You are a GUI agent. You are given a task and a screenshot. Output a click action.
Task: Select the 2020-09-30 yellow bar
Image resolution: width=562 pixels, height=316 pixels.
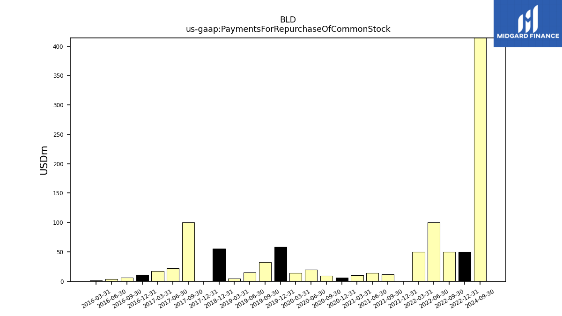pyautogui.click(x=326, y=279)
